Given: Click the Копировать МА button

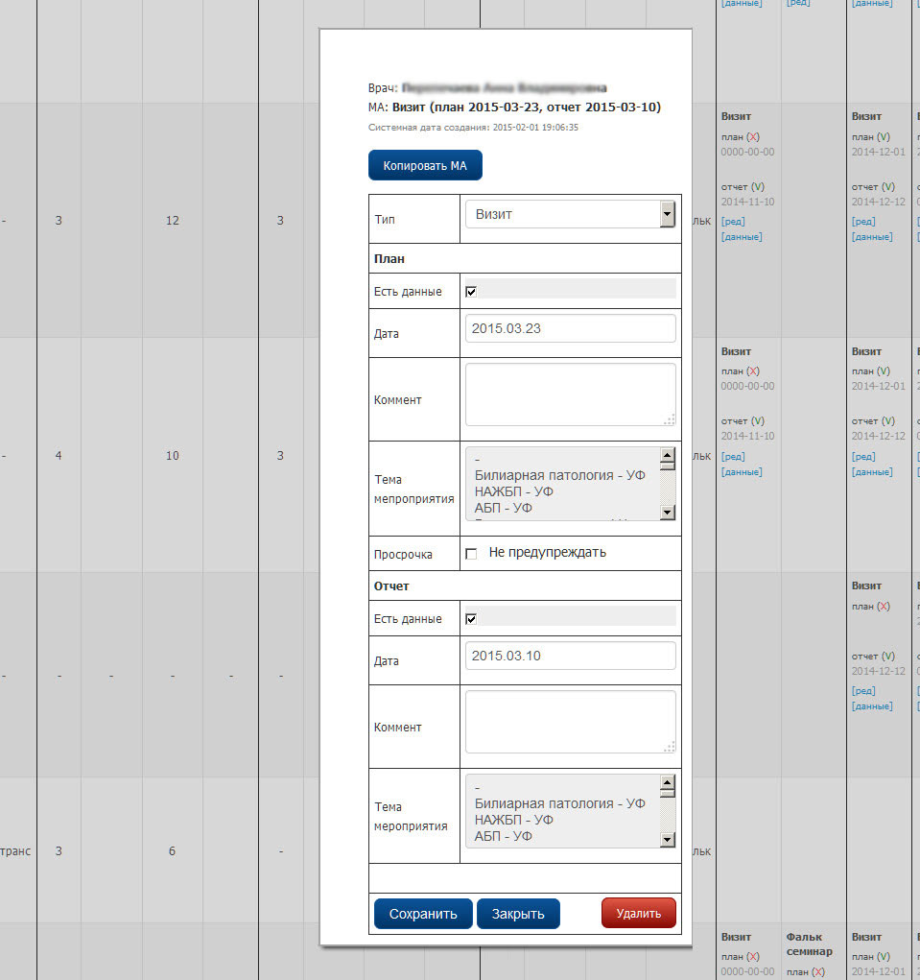Looking at the screenshot, I should coord(425,165).
